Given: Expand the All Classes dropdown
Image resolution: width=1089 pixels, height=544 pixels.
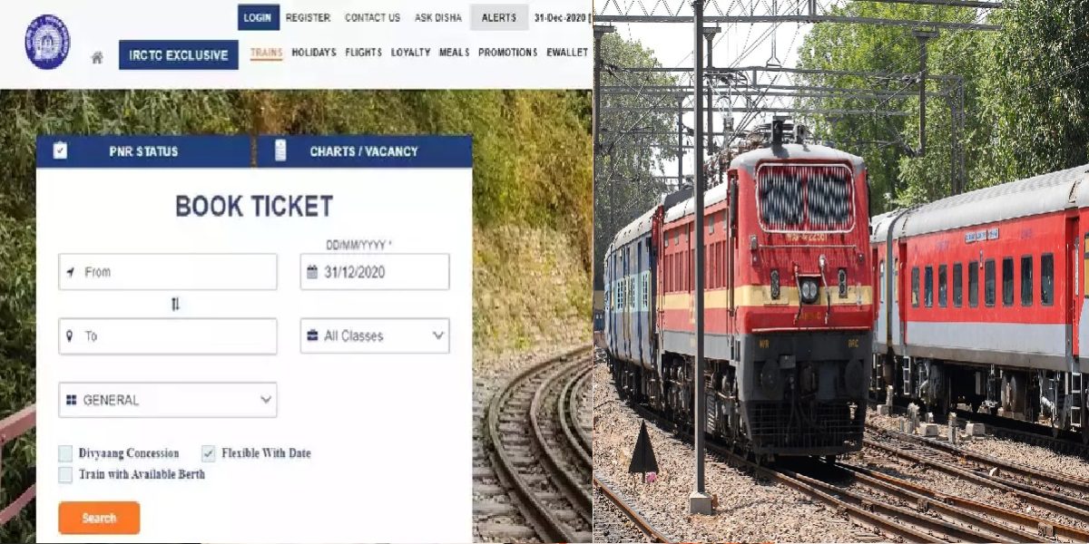Looking at the screenshot, I should point(375,335).
